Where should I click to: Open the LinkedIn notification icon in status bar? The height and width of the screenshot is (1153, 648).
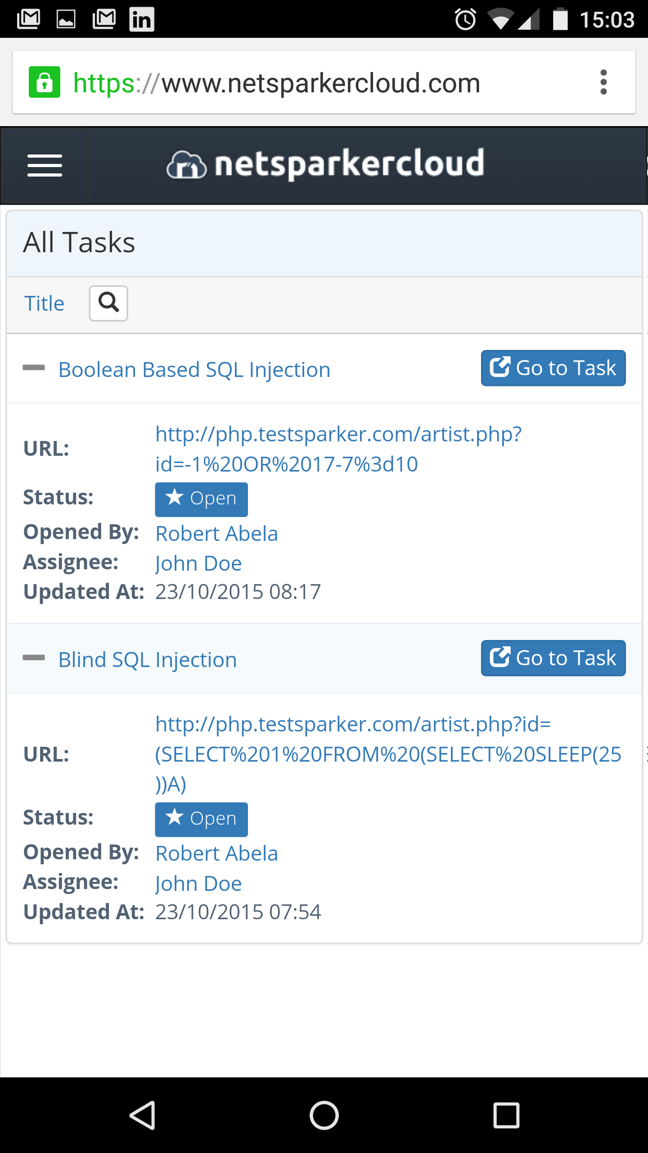tap(142, 19)
